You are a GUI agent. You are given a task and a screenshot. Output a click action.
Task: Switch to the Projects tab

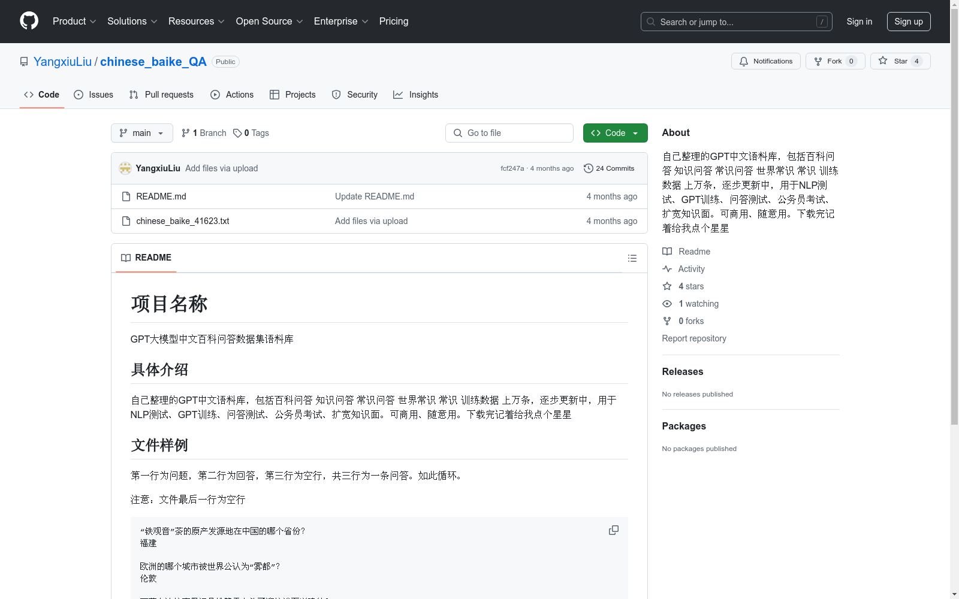click(292, 95)
